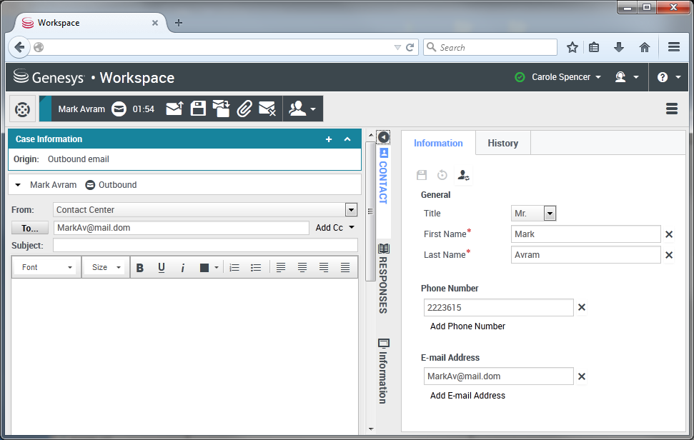Expand the Title dropdown showing Mr.
The height and width of the screenshot is (440, 694).
pos(549,213)
